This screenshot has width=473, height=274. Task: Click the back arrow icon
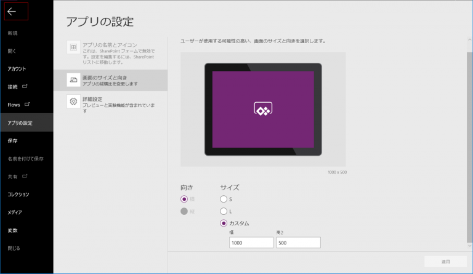pyautogui.click(x=12, y=11)
